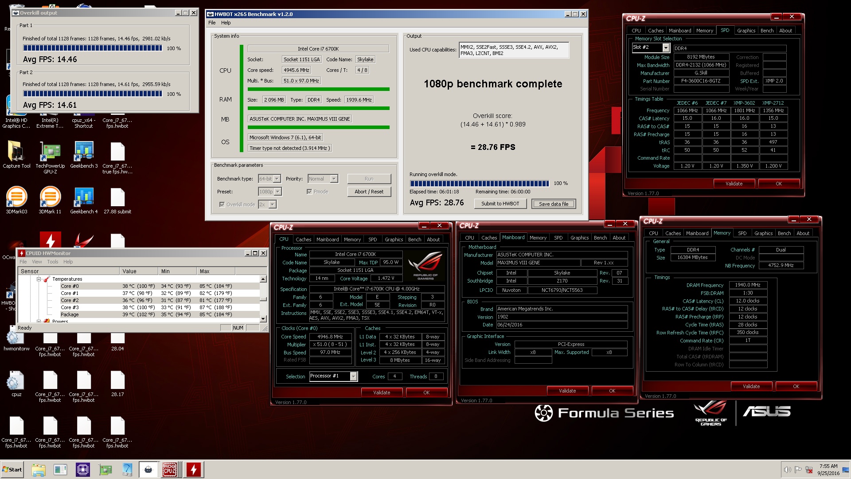Open the Geekbench 4 desktop icon
The height and width of the screenshot is (479, 851).
(84, 201)
